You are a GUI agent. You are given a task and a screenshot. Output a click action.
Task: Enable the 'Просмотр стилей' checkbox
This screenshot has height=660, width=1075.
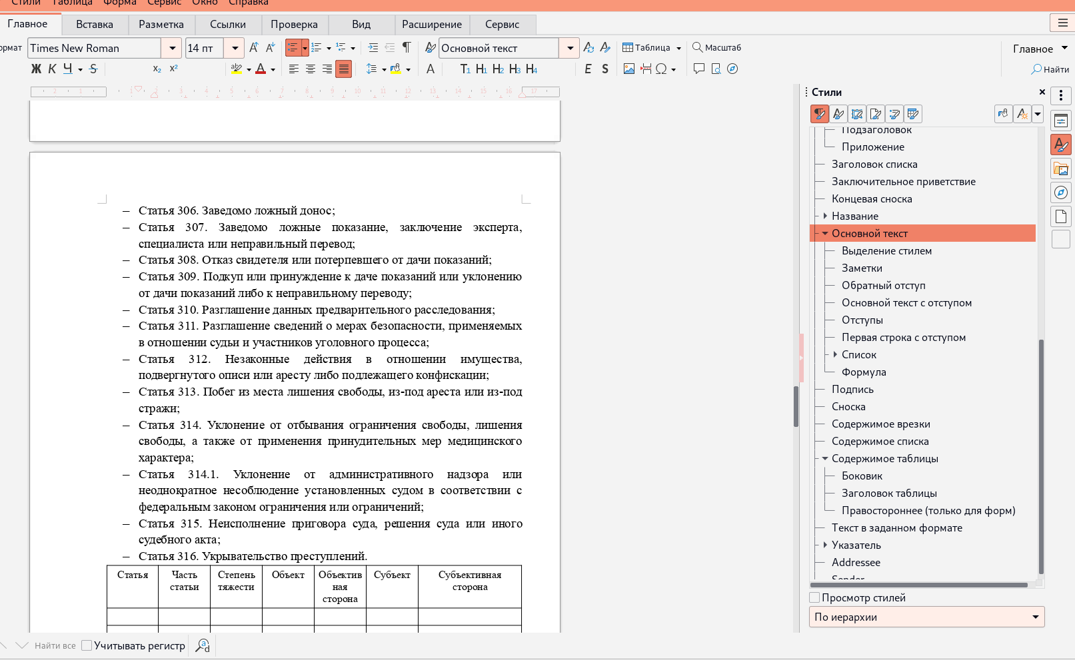814,597
